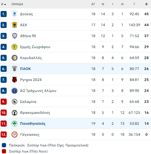Click the position 1 rank badge

pos(4,14)
